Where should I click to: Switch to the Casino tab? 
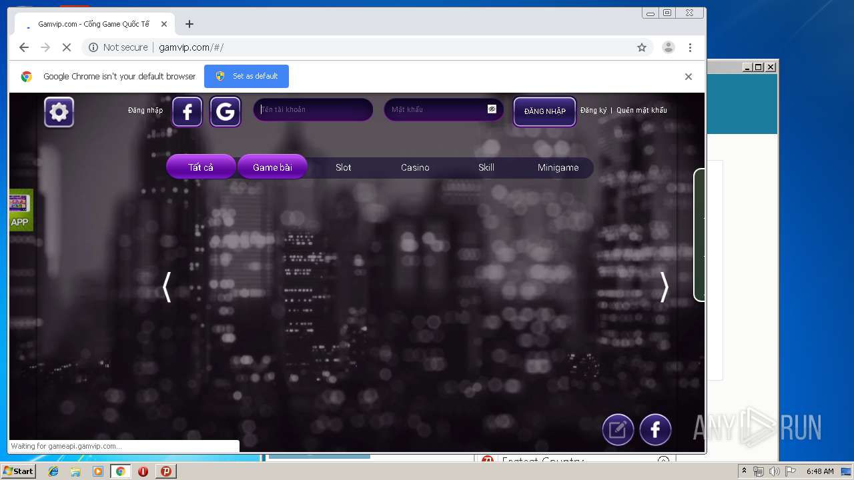[x=415, y=167]
